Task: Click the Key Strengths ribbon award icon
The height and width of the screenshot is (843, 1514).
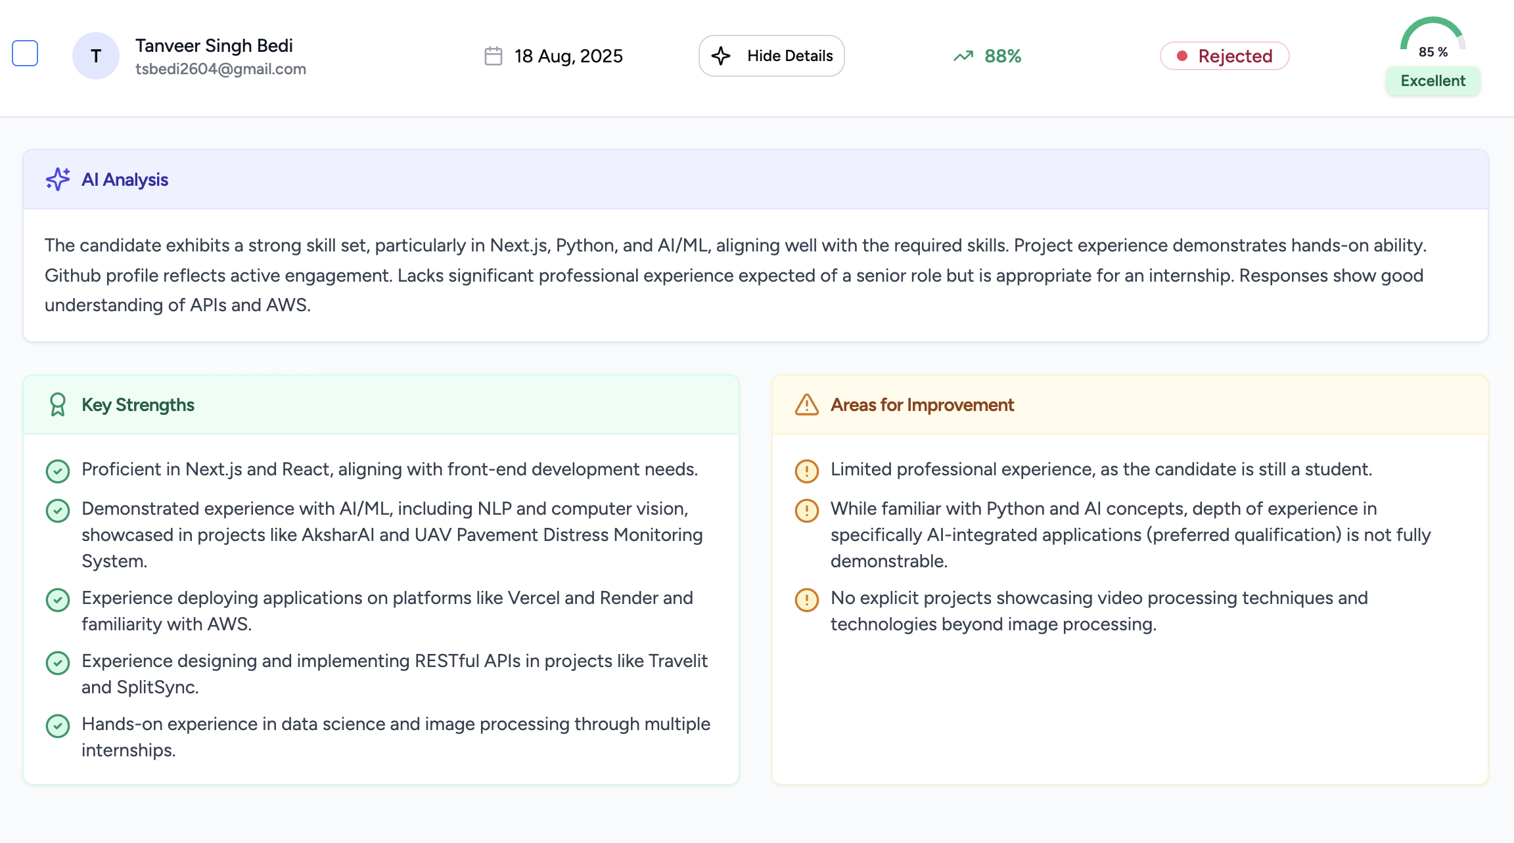Action: (58, 404)
